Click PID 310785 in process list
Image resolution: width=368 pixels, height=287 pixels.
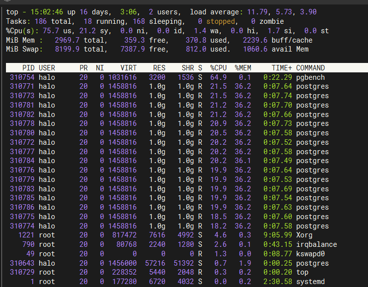(x=22, y=198)
